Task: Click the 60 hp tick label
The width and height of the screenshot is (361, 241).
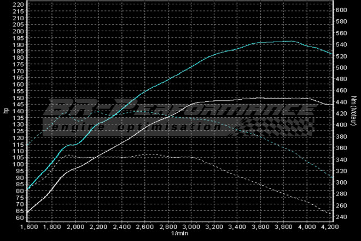Action: click(x=19, y=218)
